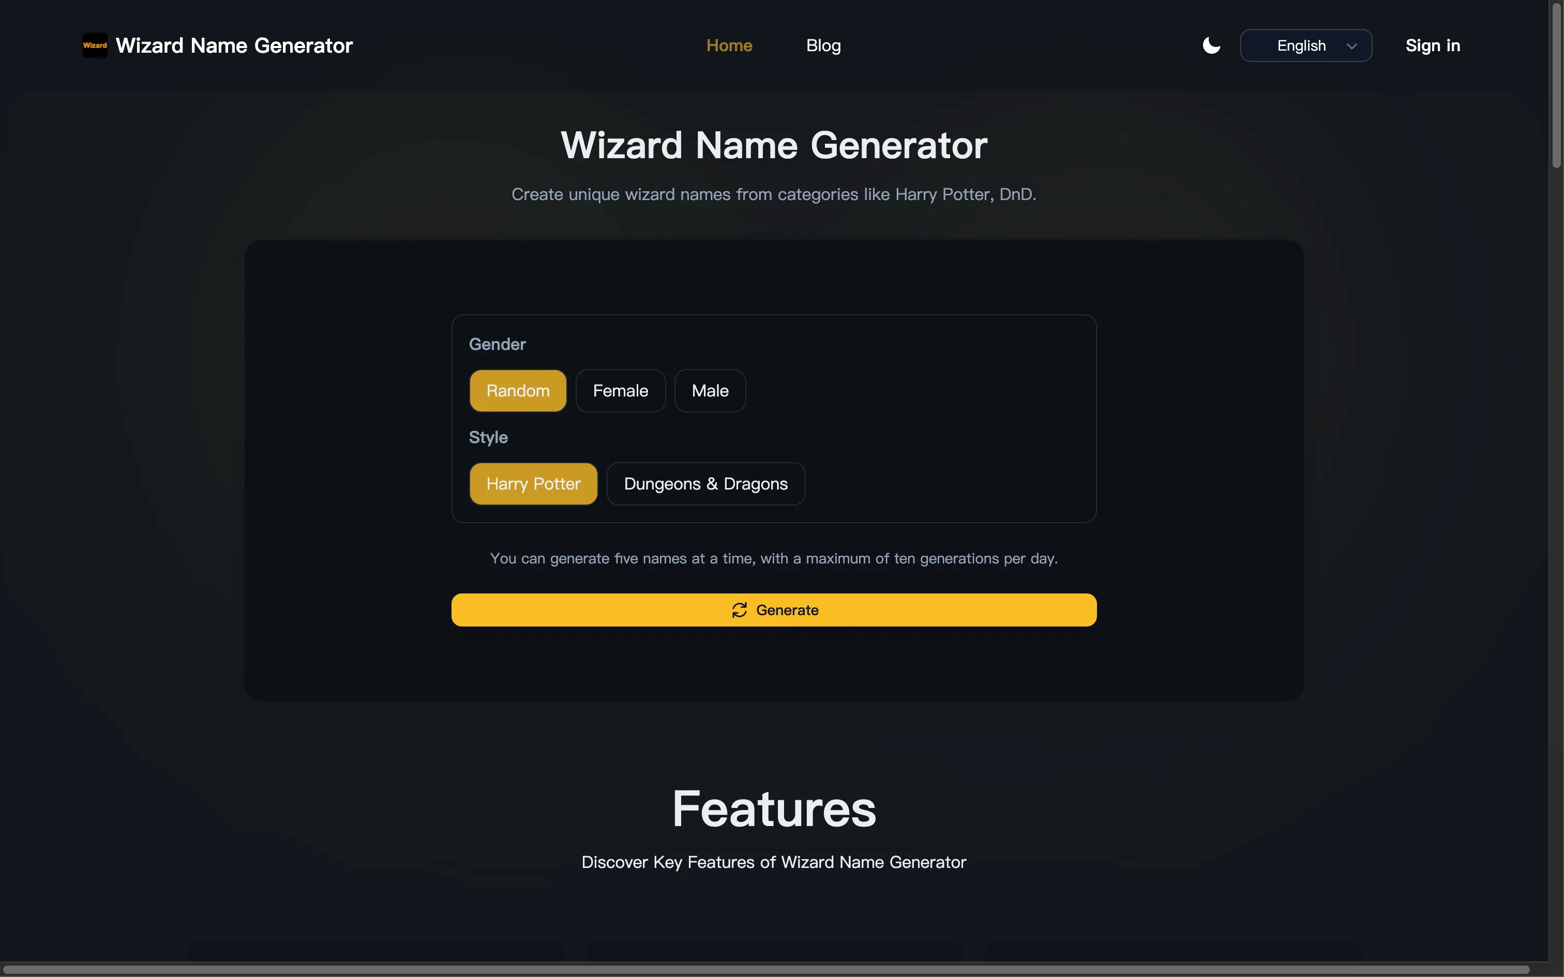Navigate to Home page
Image resolution: width=1564 pixels, height=977 pixels.
pyautogui.click(x=730, y=45)
